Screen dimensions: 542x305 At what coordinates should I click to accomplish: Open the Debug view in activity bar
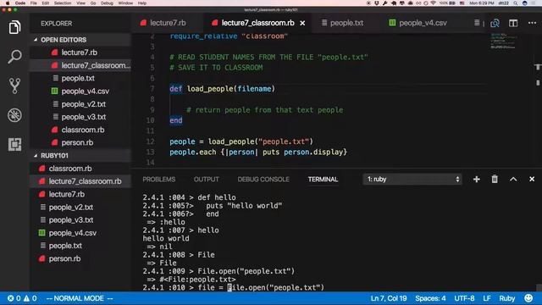[14, 115]
